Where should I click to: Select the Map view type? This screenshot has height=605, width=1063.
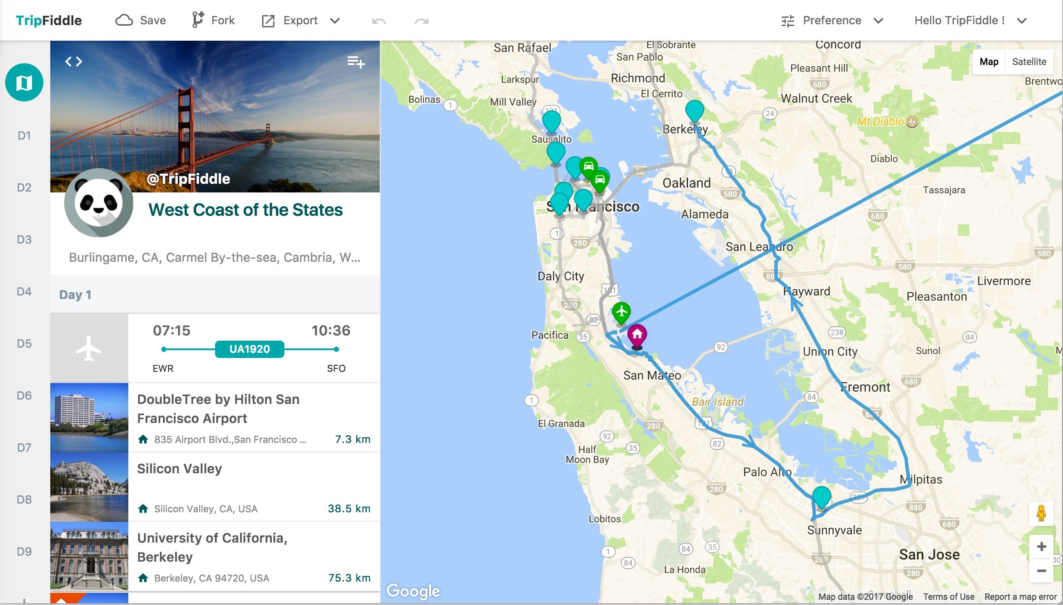(988, 62)
